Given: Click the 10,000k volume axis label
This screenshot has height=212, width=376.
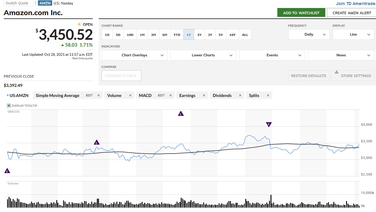Looking at the screenshot, I should pos(367,193).
